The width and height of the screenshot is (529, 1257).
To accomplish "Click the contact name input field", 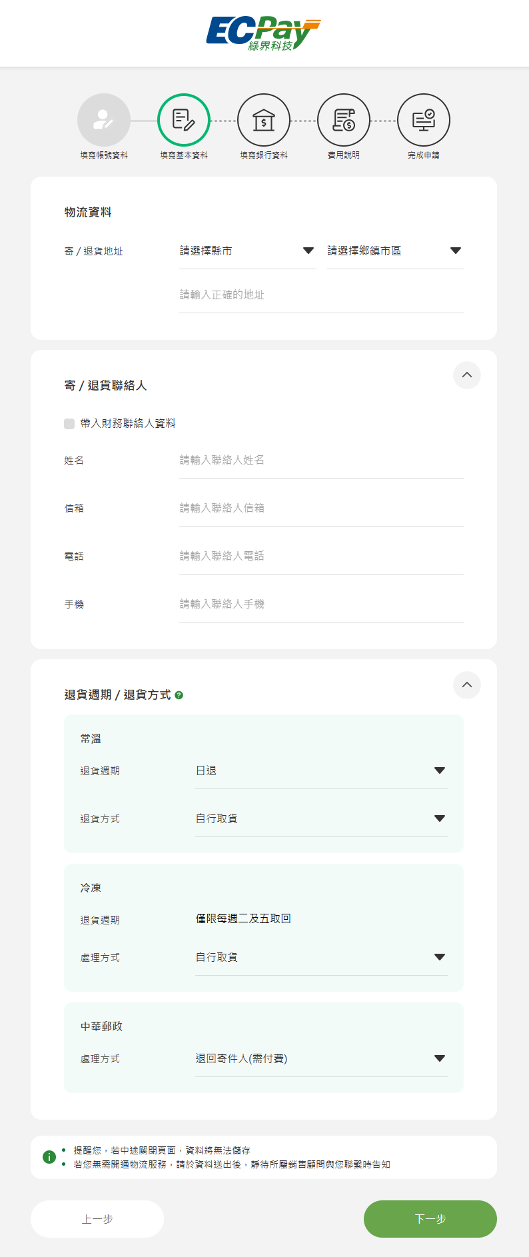I will point(320,461).
